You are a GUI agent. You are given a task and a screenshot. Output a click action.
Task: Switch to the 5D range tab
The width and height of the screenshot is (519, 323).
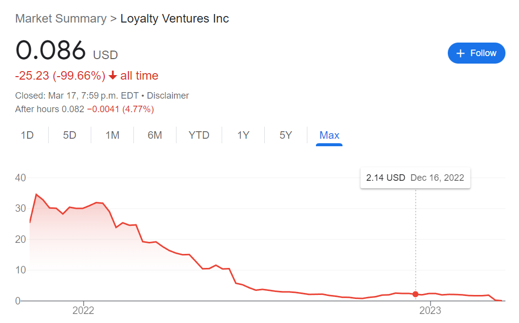coord(70,135)
